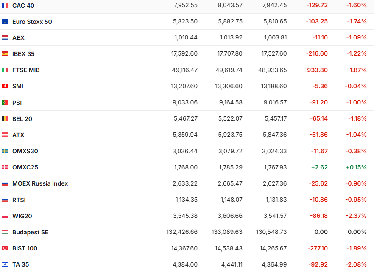Click the MOEX Russia Index last 2,633.22
374x270 pixels.
pos(185,183)
